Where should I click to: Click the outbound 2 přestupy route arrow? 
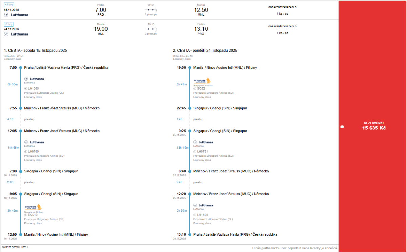click(x=151, y=10)
